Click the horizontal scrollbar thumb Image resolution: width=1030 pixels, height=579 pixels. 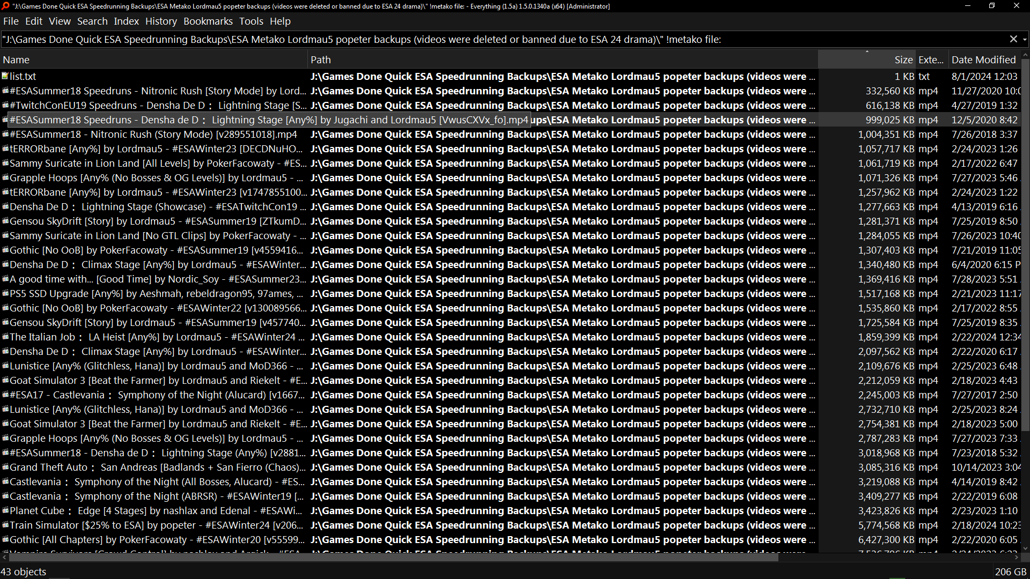(393, 557)
